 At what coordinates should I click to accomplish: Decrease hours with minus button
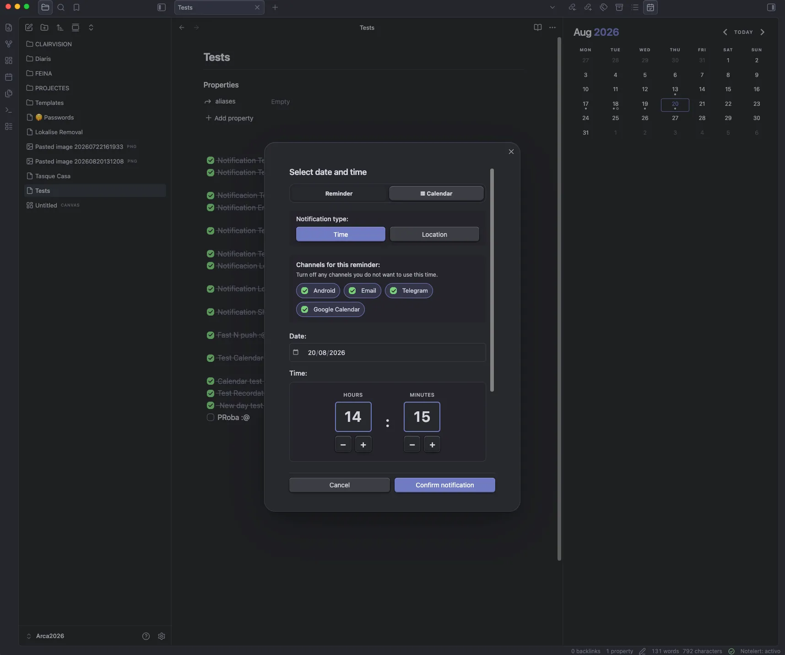click(343, 445)
